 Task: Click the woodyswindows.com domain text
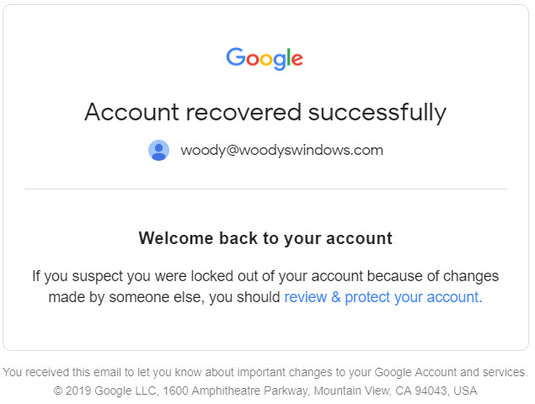click(311, 150)
